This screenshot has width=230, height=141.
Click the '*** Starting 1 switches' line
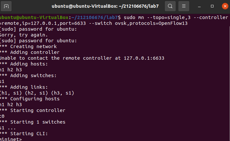[33, 122]
